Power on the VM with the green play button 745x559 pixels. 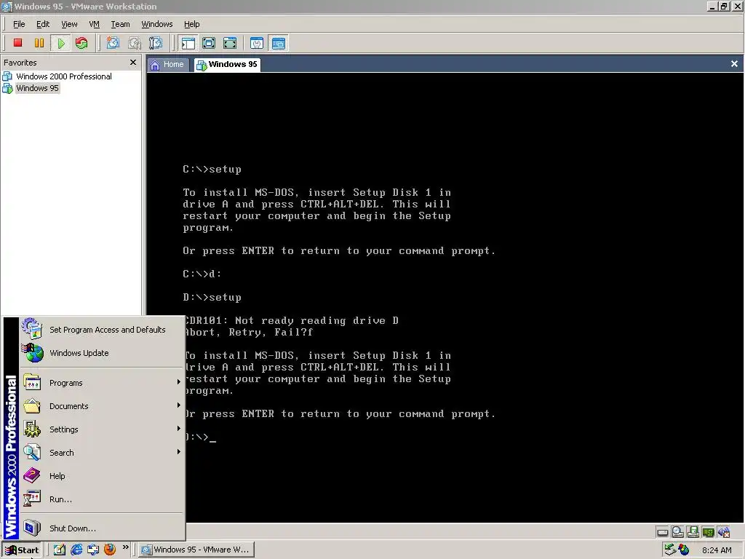point(61,43)
